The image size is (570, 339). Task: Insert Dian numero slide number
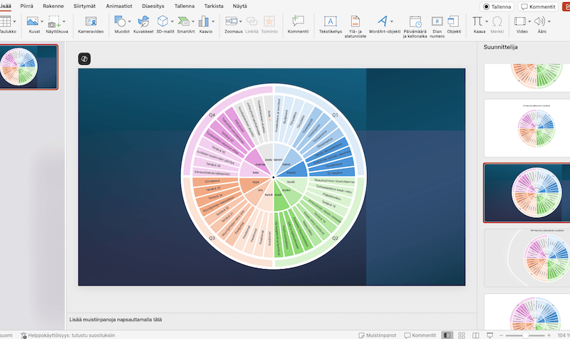[437, 22]
